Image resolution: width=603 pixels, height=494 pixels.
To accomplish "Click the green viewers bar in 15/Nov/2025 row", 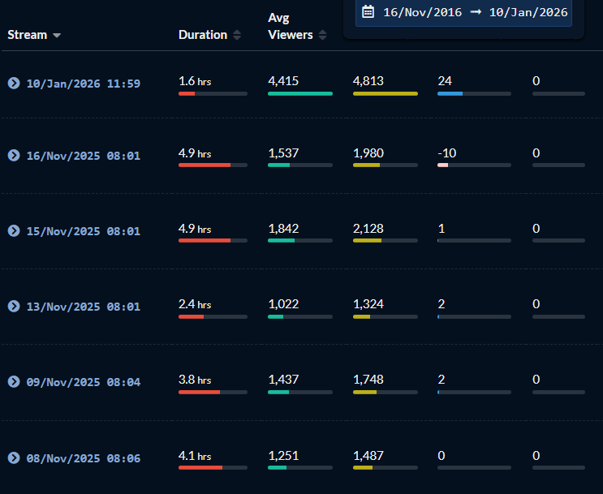I will [x=281, y=241].
